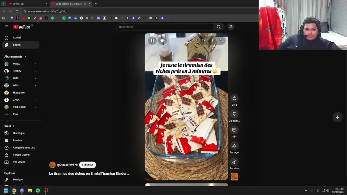Screen dimensions: 347x195
Task: Open the Instagram bookmark
Action: pyautogui.click(x=41, y=18)
